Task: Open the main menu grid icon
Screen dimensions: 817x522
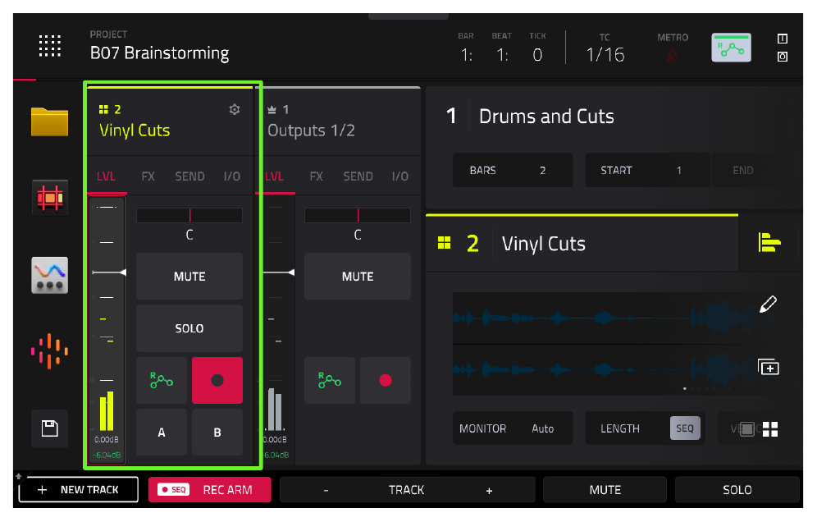Action: point(50,46)
